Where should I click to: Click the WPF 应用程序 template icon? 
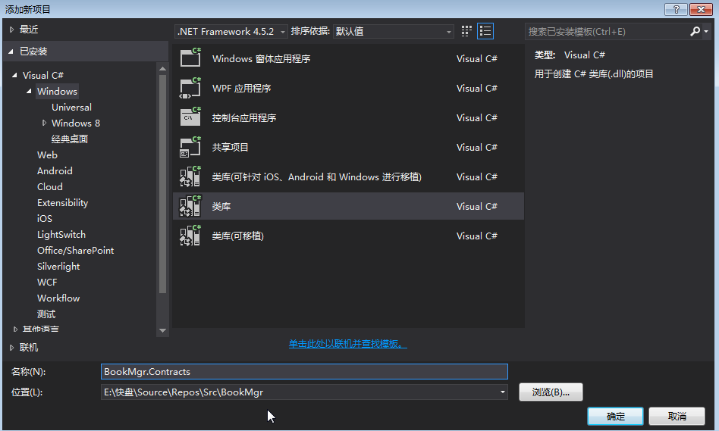coord(190,87)
